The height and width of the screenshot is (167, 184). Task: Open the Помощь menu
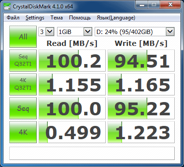coord(80,18)
